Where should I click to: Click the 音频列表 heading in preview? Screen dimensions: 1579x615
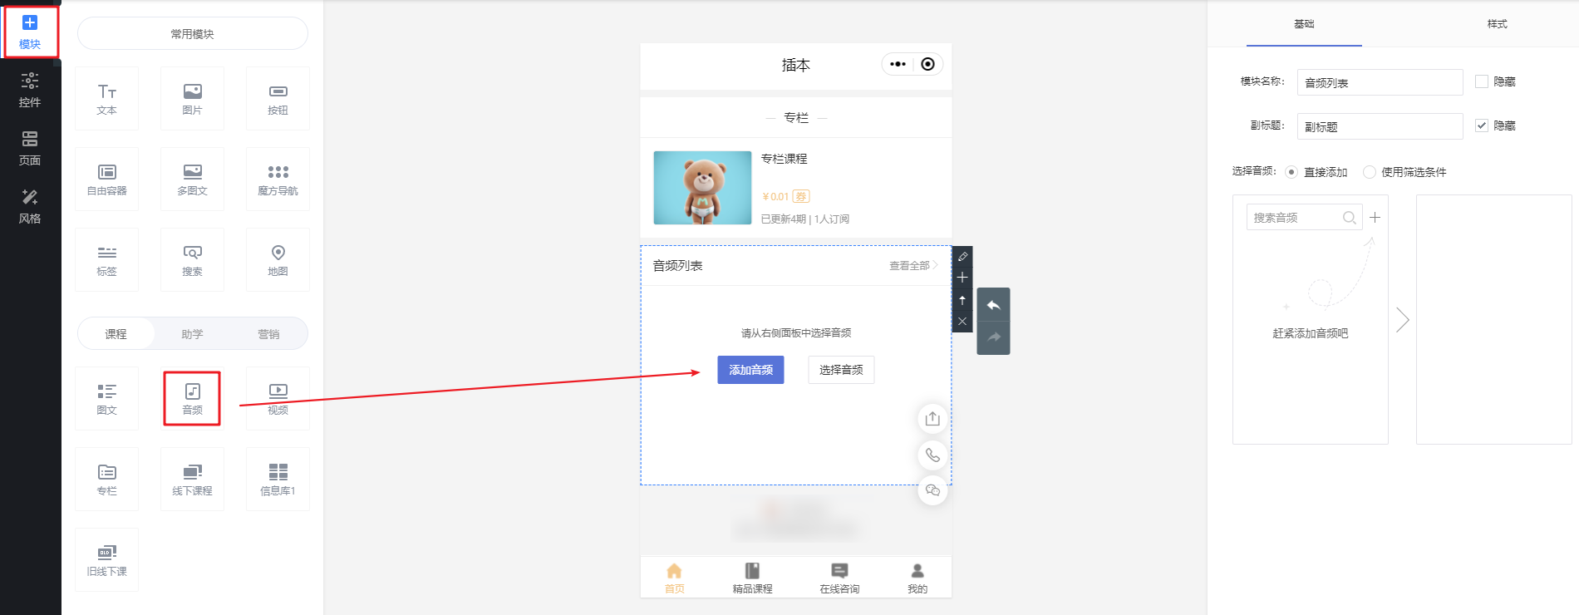click(677, 266)
